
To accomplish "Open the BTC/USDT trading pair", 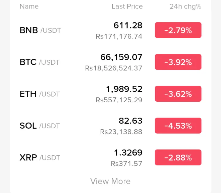I will pos(40,62).
